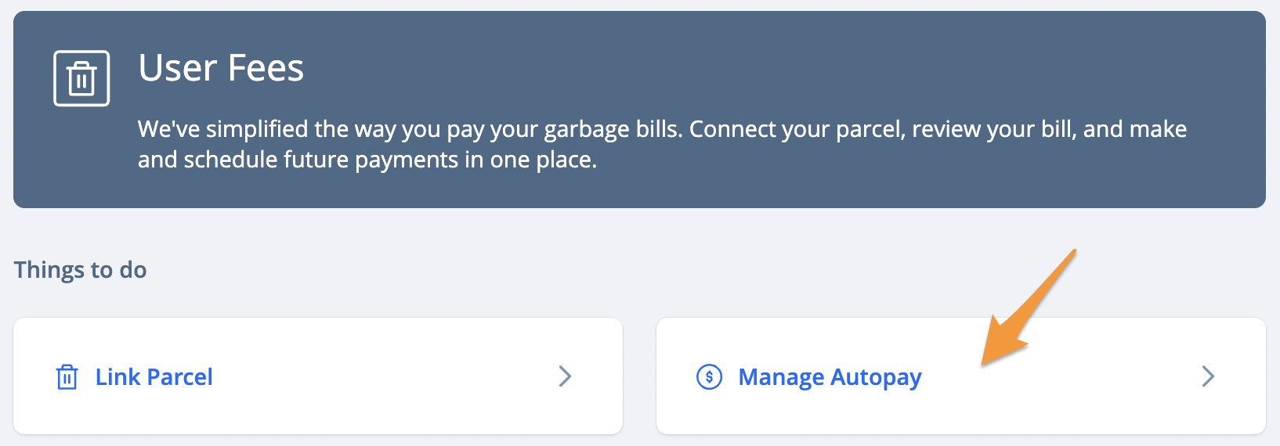Open the Link Parcel link text
Image resolution: width=1280 pixels, height=446 pixels.
pyautogui.click(x=154, y=377)
